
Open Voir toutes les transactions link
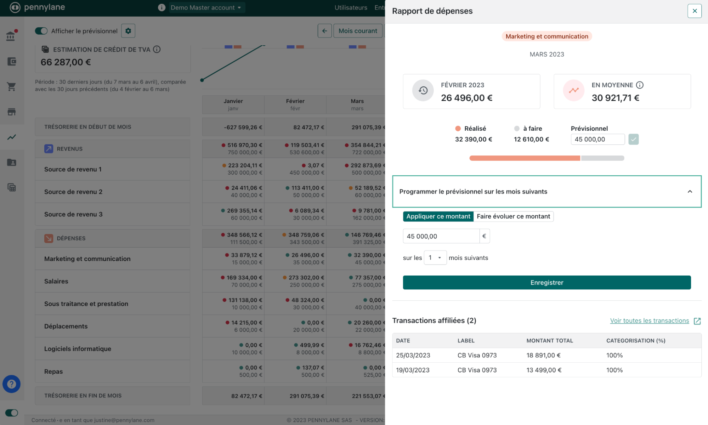(649, 321)
